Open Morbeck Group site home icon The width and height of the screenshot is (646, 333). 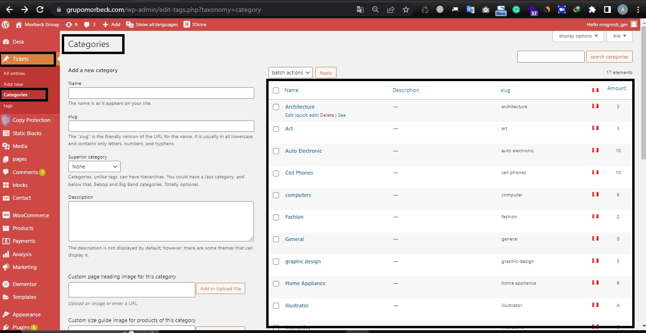(x=19, y=24)
